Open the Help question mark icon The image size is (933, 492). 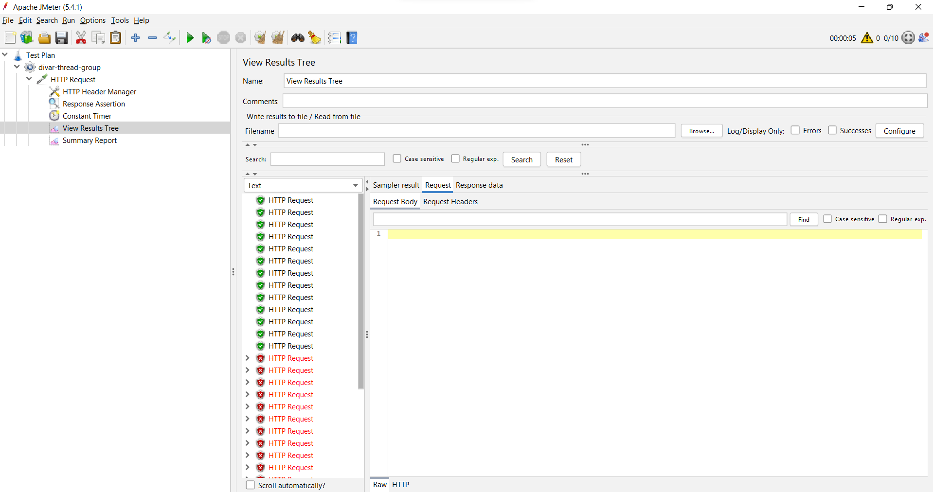click(x=352, y=38)
